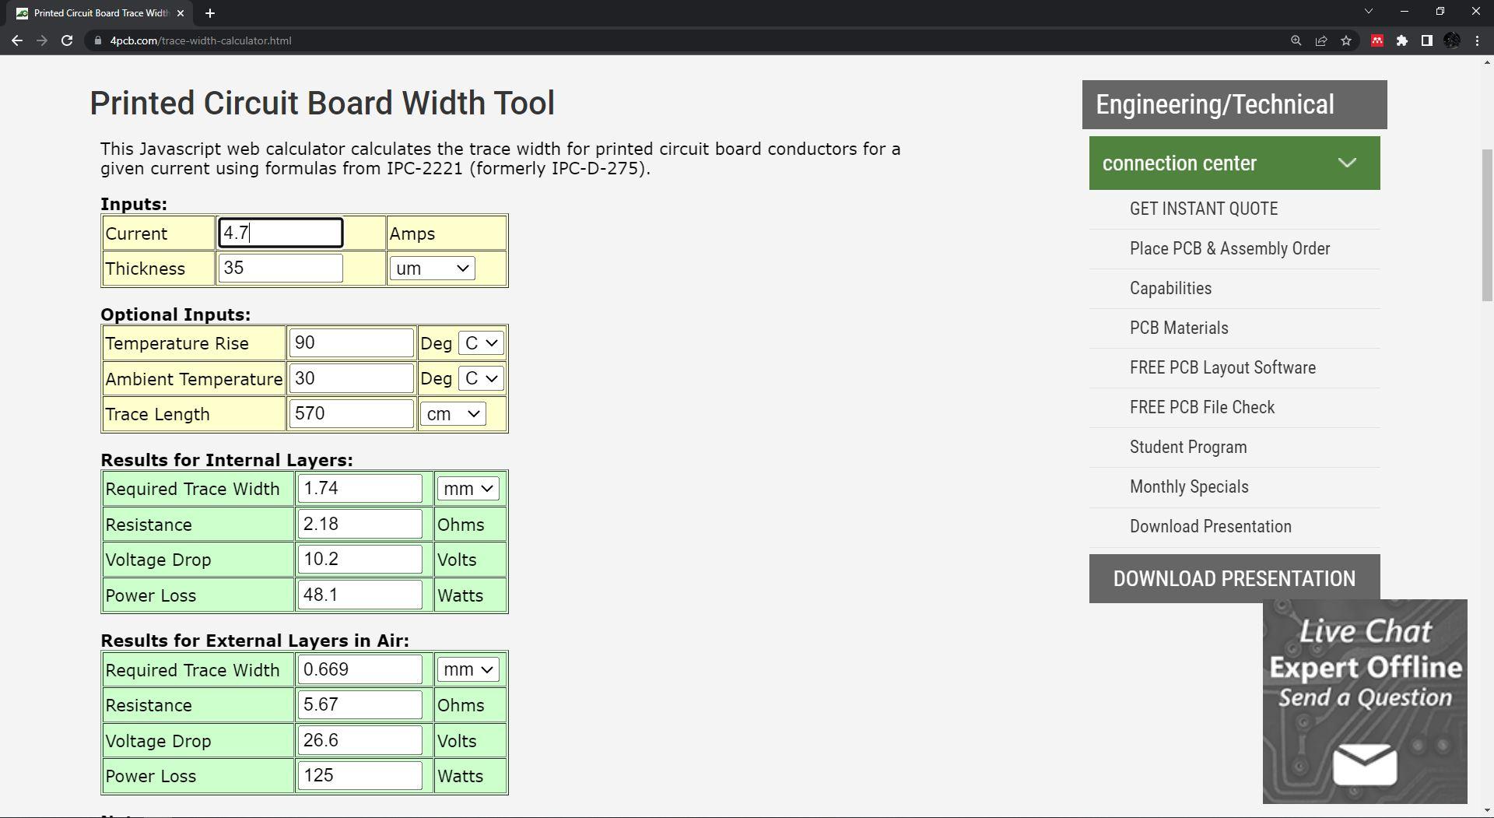Open a new browser tab
Screen dimensions: 1494x818
(x=210, y=13)
